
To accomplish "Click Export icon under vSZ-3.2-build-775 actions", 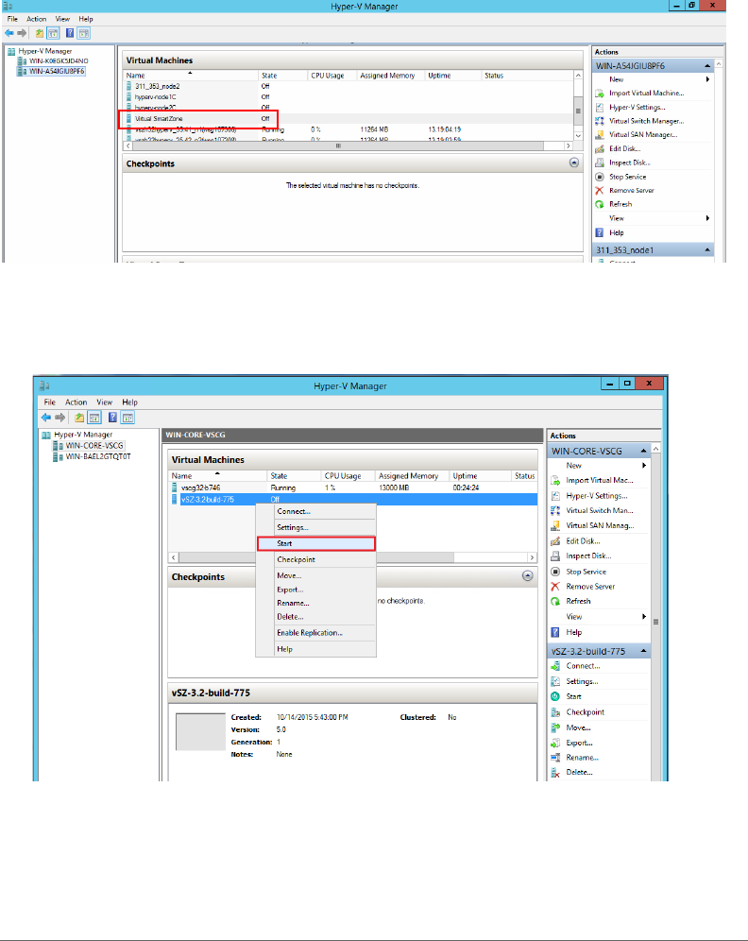I will point(555,743).
